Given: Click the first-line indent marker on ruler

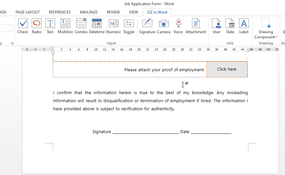Looking at the screenshot, I should [x=53, y=48].
